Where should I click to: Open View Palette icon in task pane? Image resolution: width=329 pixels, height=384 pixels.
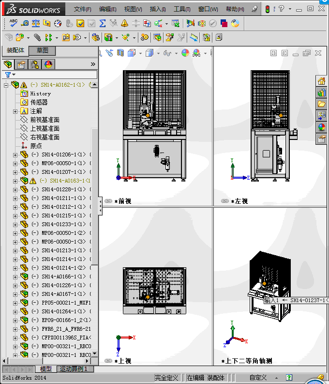(x=321, y=116)
